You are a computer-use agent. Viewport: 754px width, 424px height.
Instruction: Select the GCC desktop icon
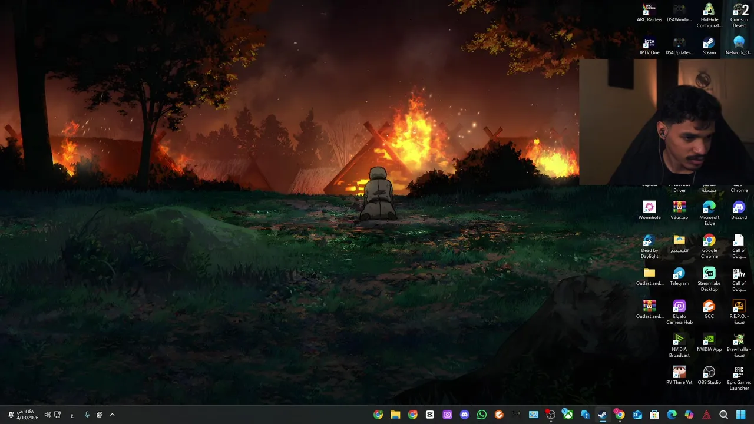coord(709,310)
